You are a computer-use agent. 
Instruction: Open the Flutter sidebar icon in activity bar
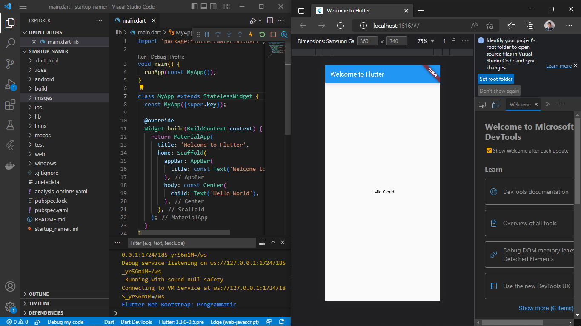[10, 145]
